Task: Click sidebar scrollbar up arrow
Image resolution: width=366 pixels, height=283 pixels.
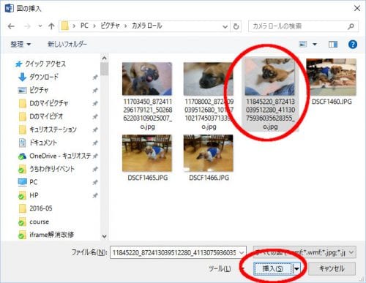Action: click(x=105, y=59)
